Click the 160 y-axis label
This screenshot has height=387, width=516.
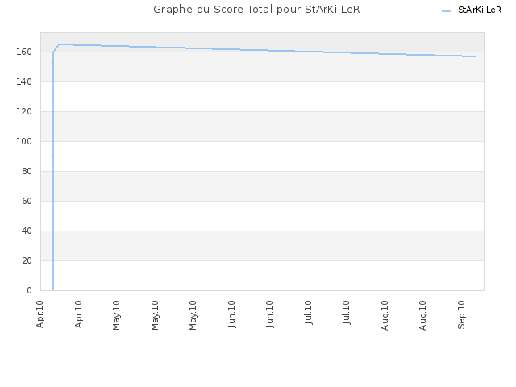[24, 52]
